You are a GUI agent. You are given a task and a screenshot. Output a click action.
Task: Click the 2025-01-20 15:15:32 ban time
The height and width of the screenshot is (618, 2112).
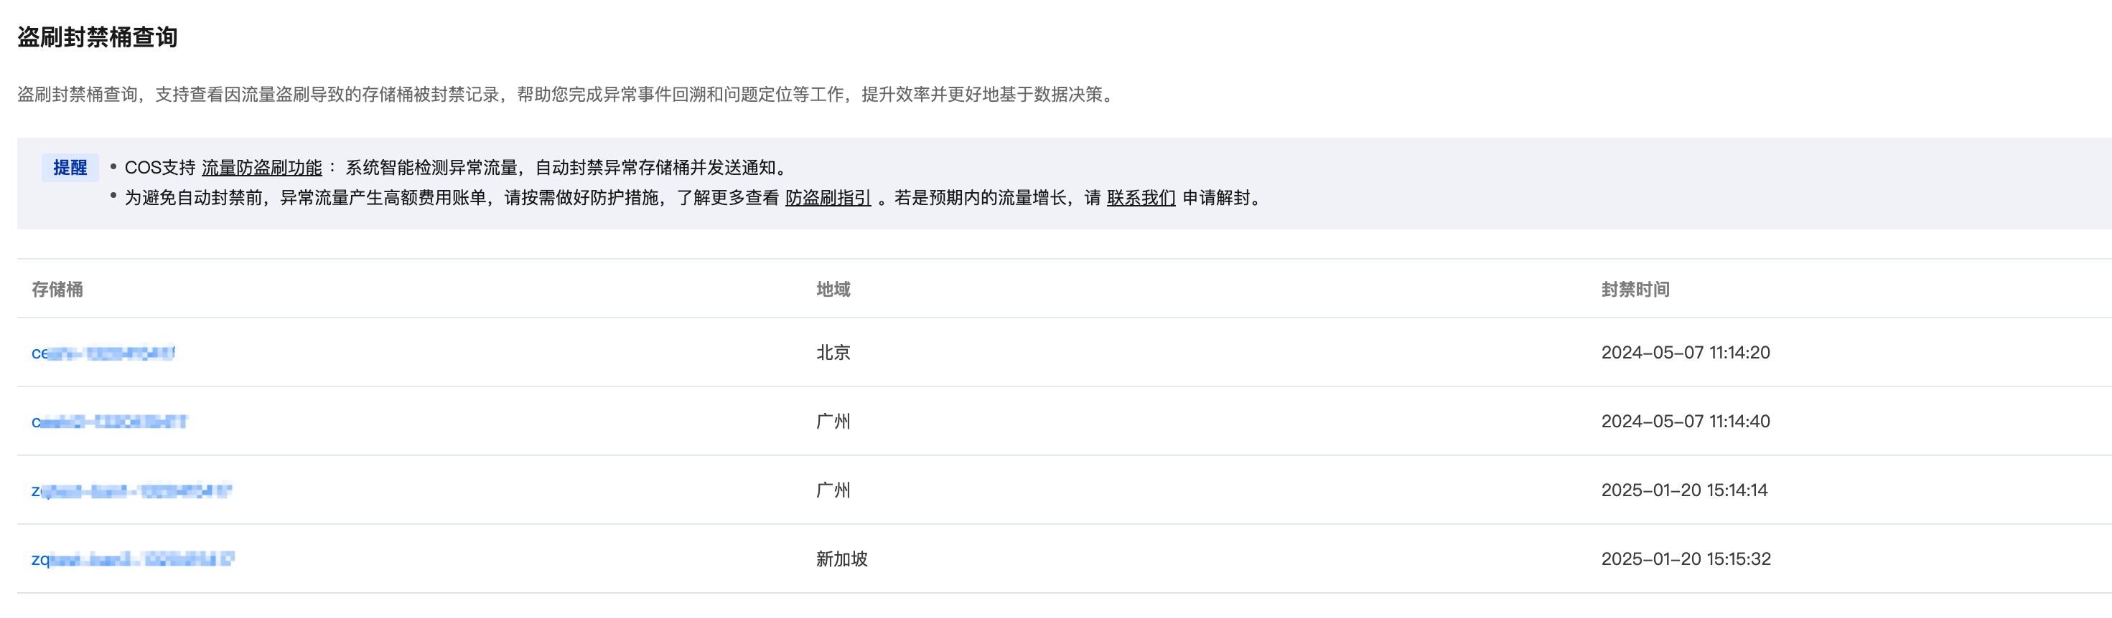click(1686, 559)
